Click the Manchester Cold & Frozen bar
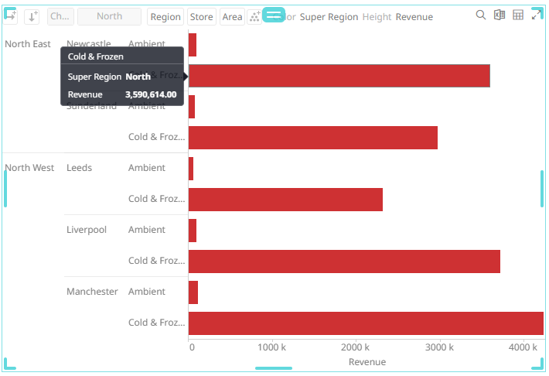 pyautogui.click(x=366, y=323)
